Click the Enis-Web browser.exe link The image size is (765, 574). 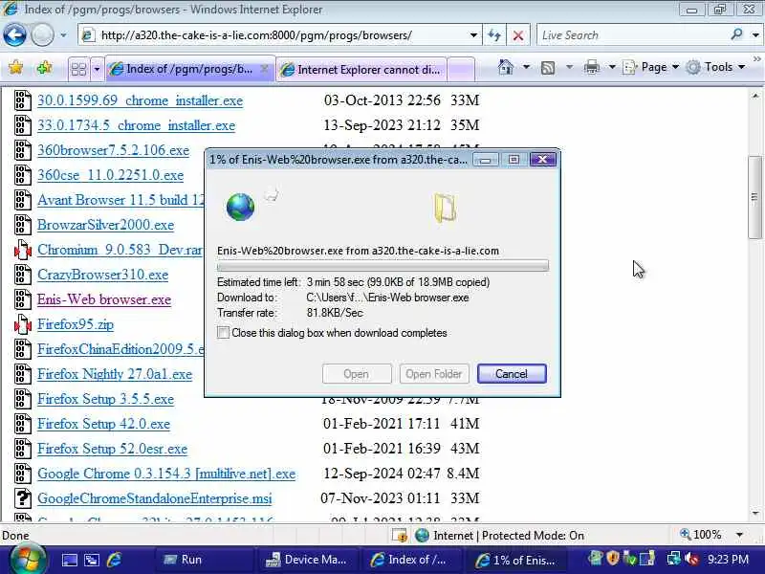pos(104,299)
